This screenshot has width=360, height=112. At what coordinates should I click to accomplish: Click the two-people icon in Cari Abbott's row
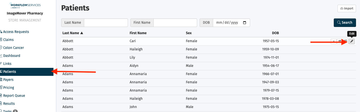pyautogui.click(x=340, y=41)
